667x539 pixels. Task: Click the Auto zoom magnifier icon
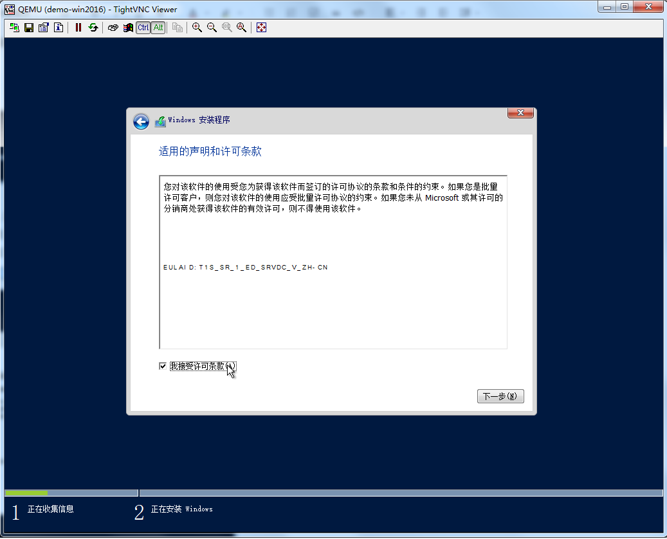click(x=242, y=28)
